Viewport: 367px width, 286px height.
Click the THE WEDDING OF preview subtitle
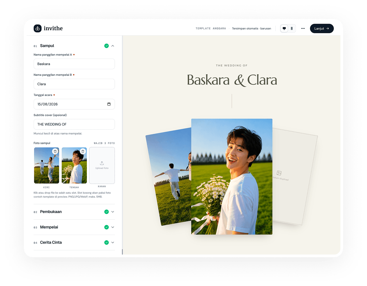tap(232, 66)
